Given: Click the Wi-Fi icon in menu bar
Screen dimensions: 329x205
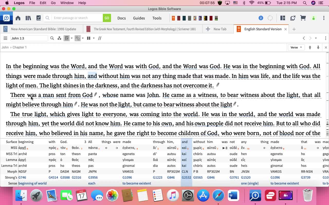Looking at the screenshot, I should (x=252, y=3).
